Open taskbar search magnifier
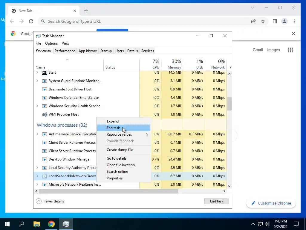The image size is (306, 230). click(x=22, y=224)
